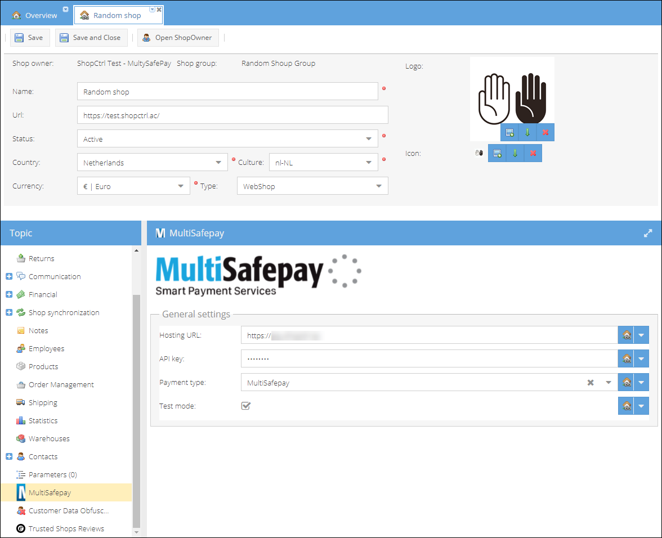
Task: Open the Status dropdown
Action: pyautogui.click(x=369, y=139)
